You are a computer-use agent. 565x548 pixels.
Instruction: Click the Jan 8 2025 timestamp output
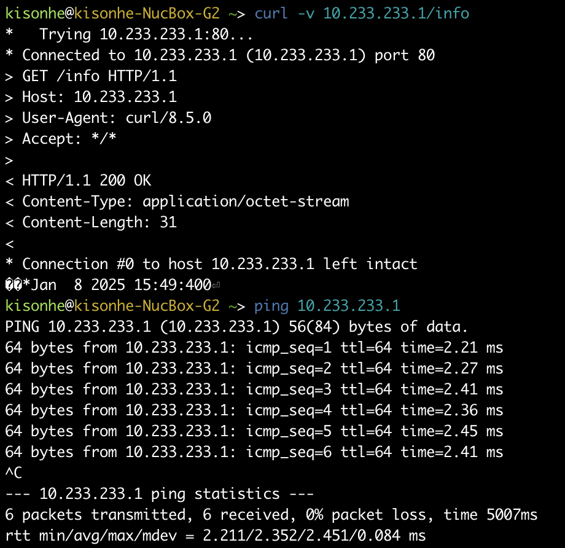point(121,285)
